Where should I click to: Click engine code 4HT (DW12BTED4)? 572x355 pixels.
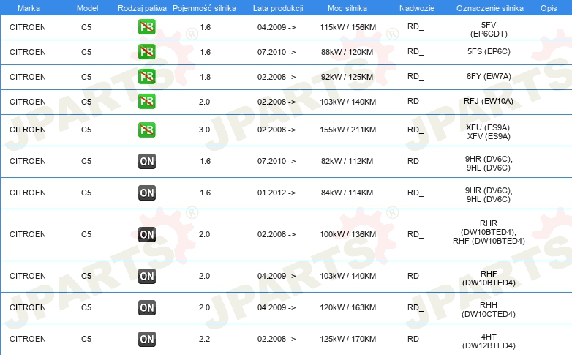(489, 341)
